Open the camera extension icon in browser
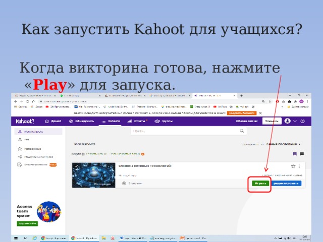The height and width of the screenshot is (242, 323). [x=289, y=101]
